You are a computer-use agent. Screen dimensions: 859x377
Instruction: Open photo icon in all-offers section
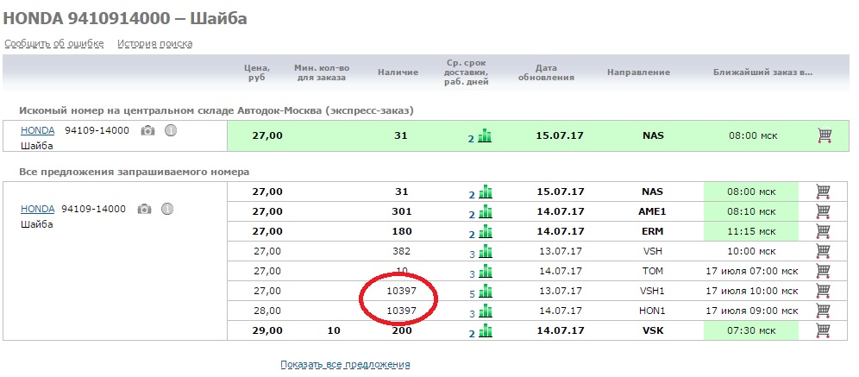[x=144, y=210]
